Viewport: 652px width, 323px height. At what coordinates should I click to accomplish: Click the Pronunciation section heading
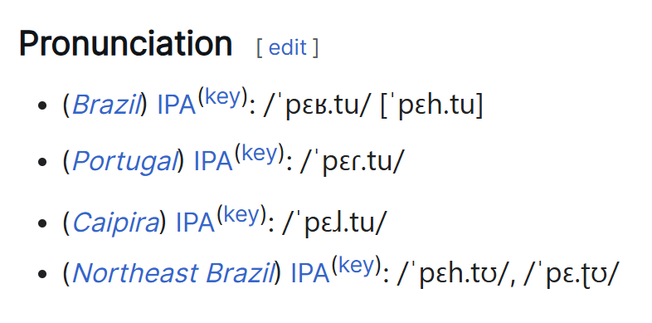coord(125,44)
